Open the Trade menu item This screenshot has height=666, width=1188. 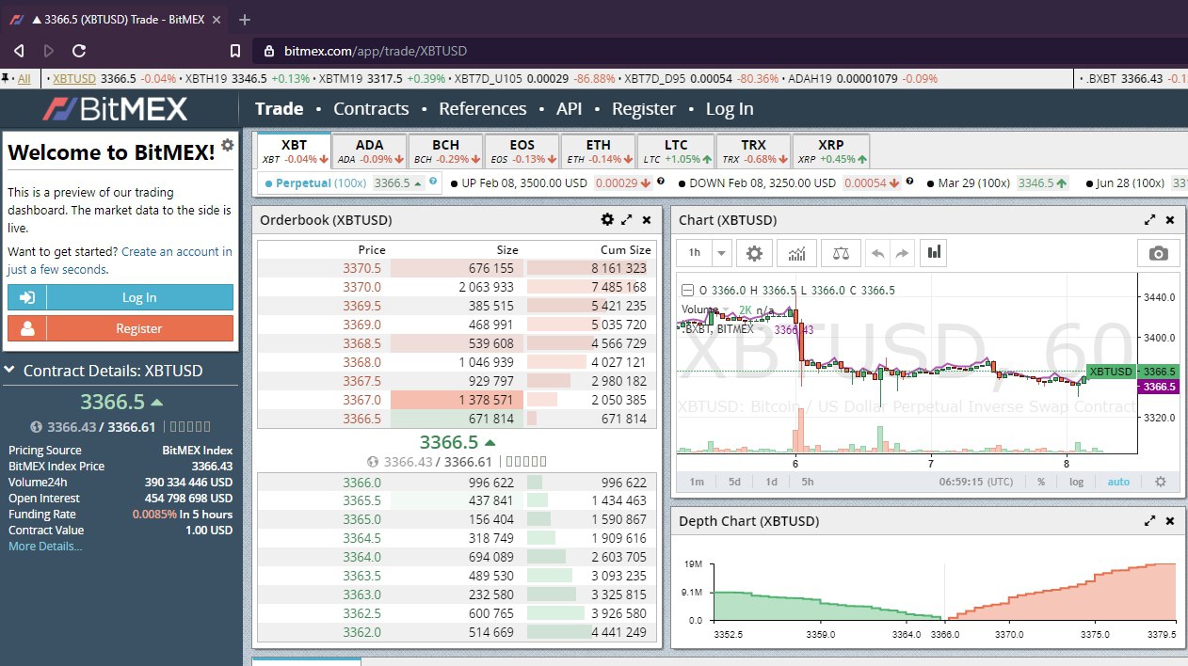coord(279,109)
